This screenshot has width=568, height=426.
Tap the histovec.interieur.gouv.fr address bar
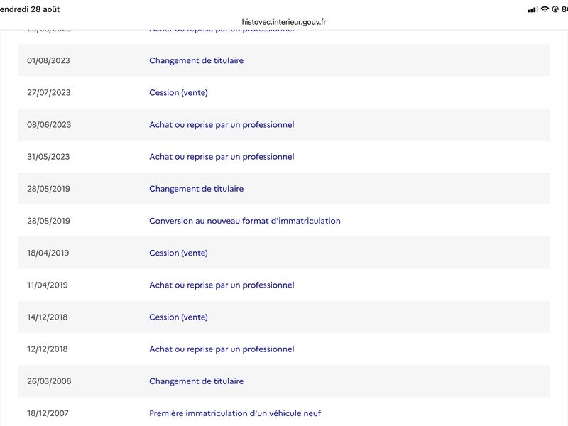tap(283, 22)
